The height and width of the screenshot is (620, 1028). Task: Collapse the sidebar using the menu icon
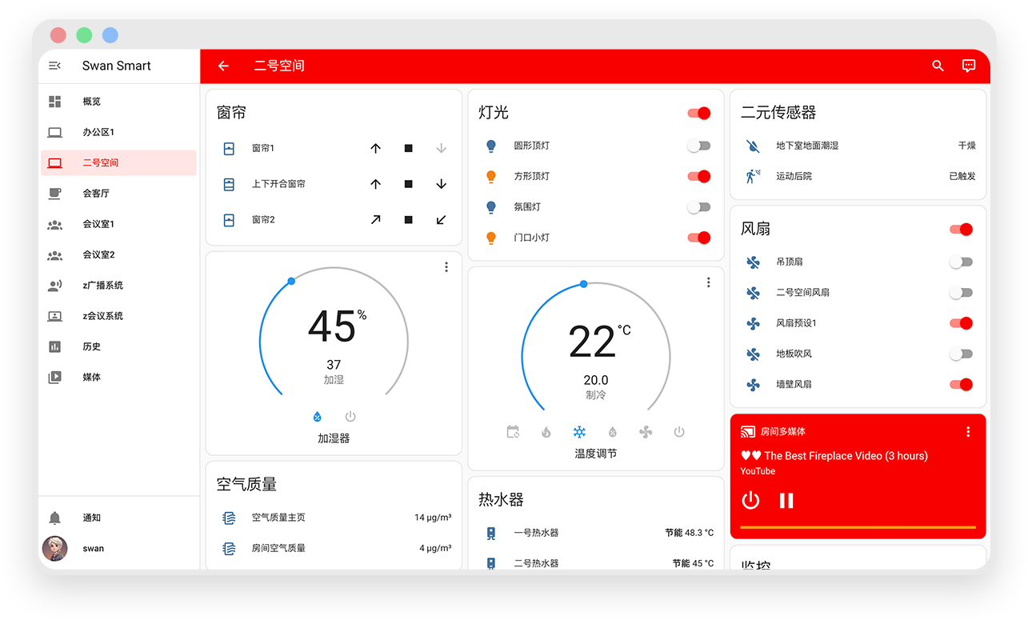(54, 66)
